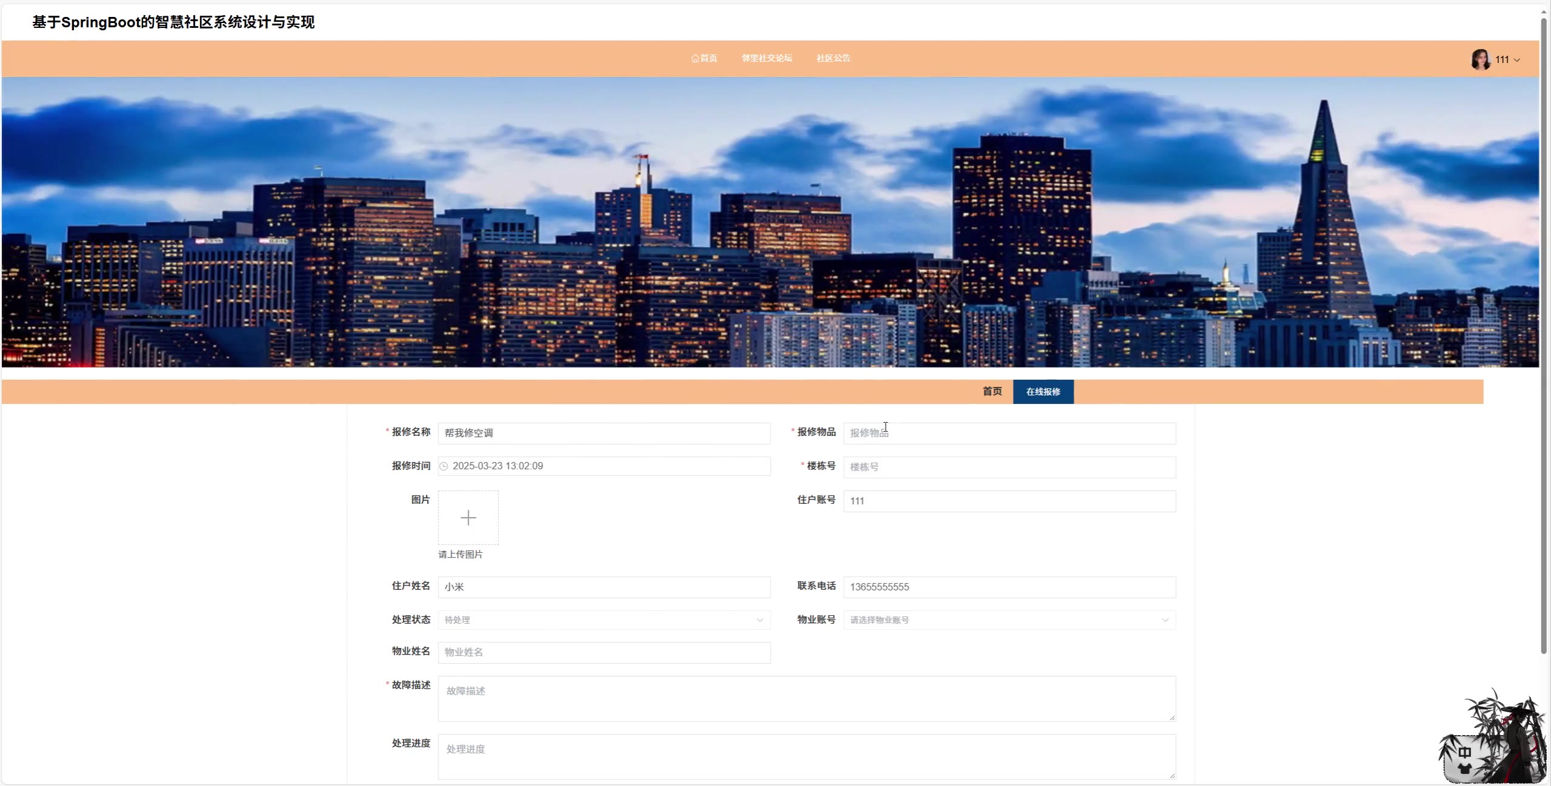Screen dimensions: 1551x786
Task: Switch to the 在线报修 tab
Action: tap(1043, 392)
